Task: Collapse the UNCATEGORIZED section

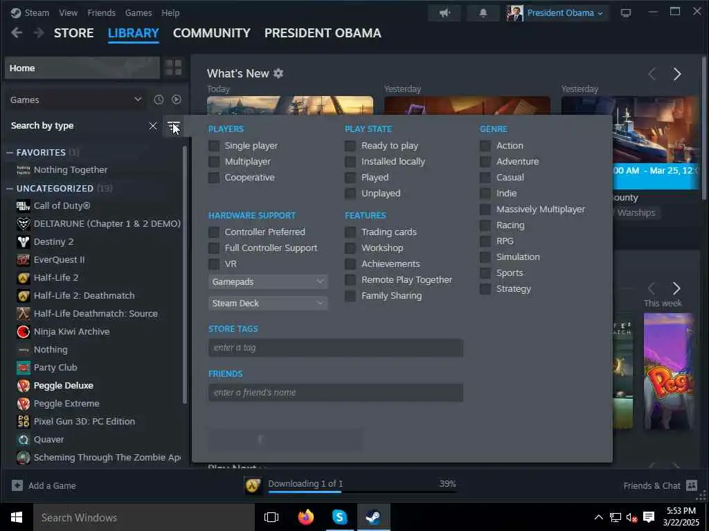Action: [10, 188]
